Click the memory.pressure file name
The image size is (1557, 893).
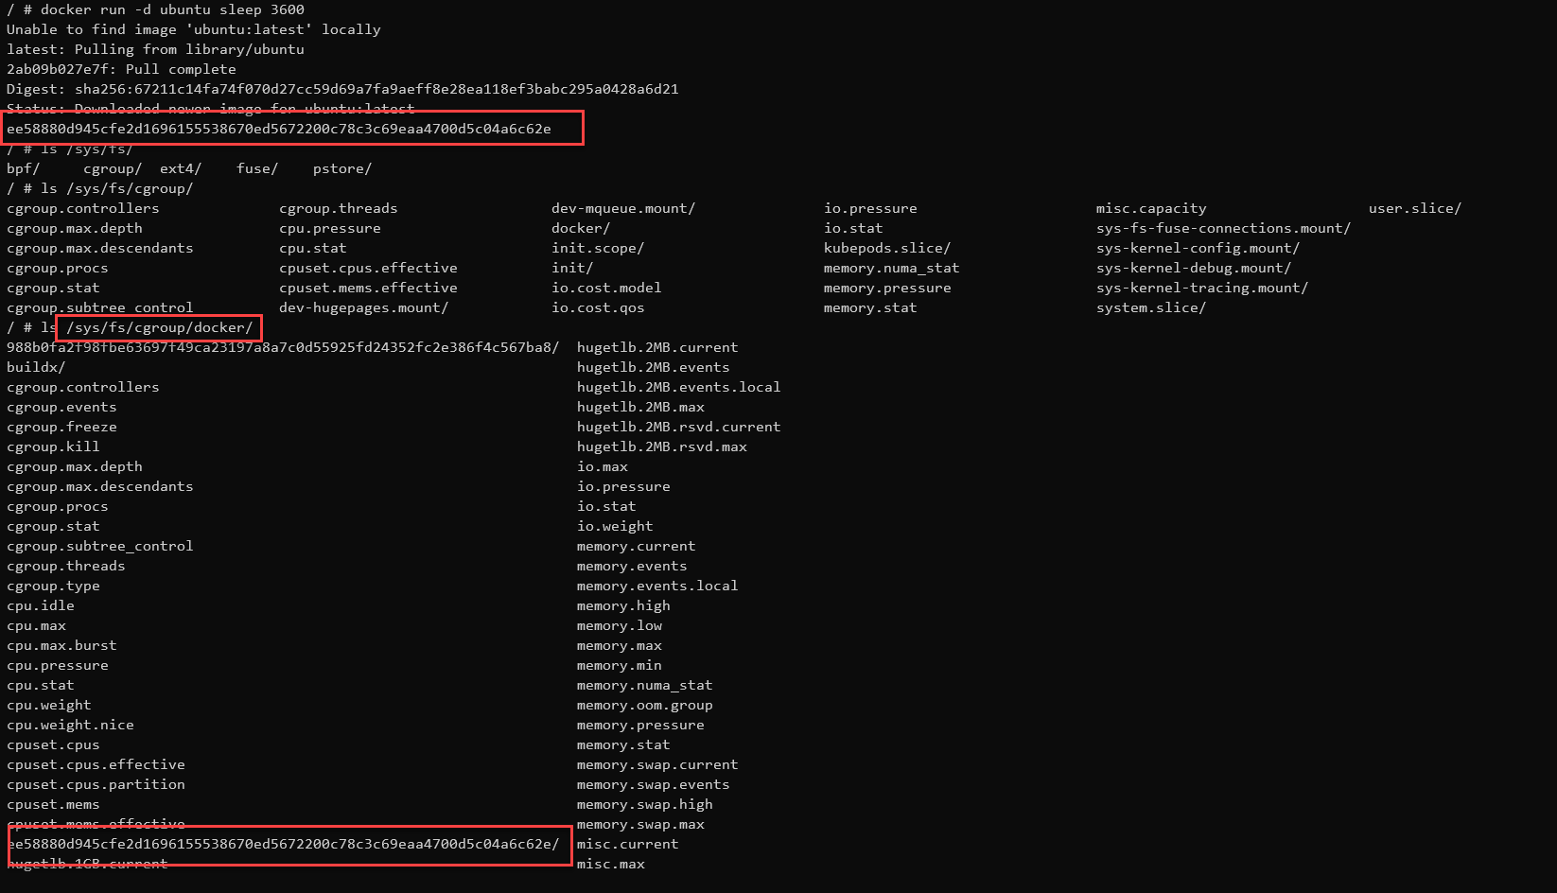click(x=639, y=725)
